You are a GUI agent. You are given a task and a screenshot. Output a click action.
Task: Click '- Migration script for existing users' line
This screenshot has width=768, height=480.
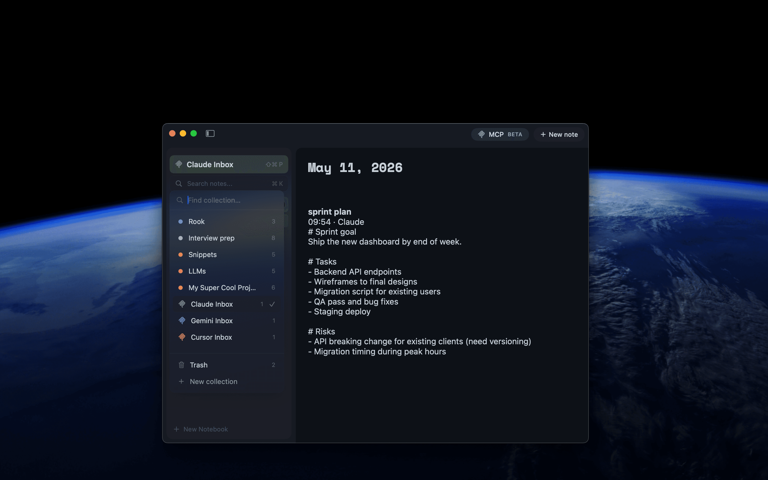pyautogui.click(x=374, y=291)
